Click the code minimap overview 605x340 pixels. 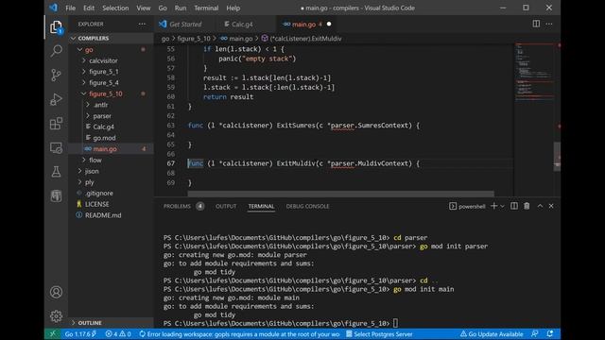[x=534, y=74]
